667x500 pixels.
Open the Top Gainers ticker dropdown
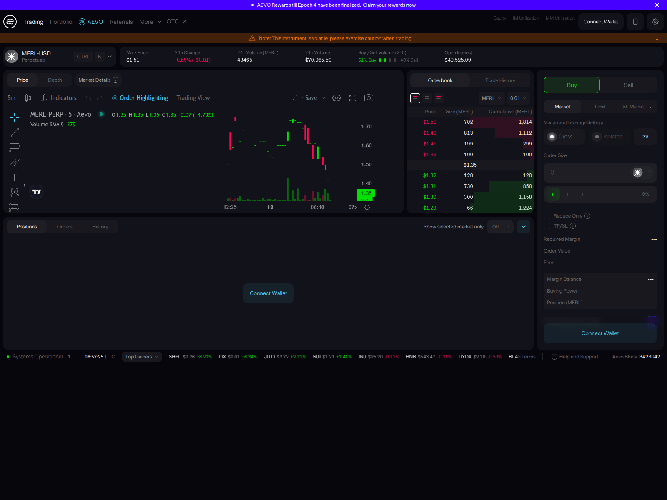(x=142, y=357)
